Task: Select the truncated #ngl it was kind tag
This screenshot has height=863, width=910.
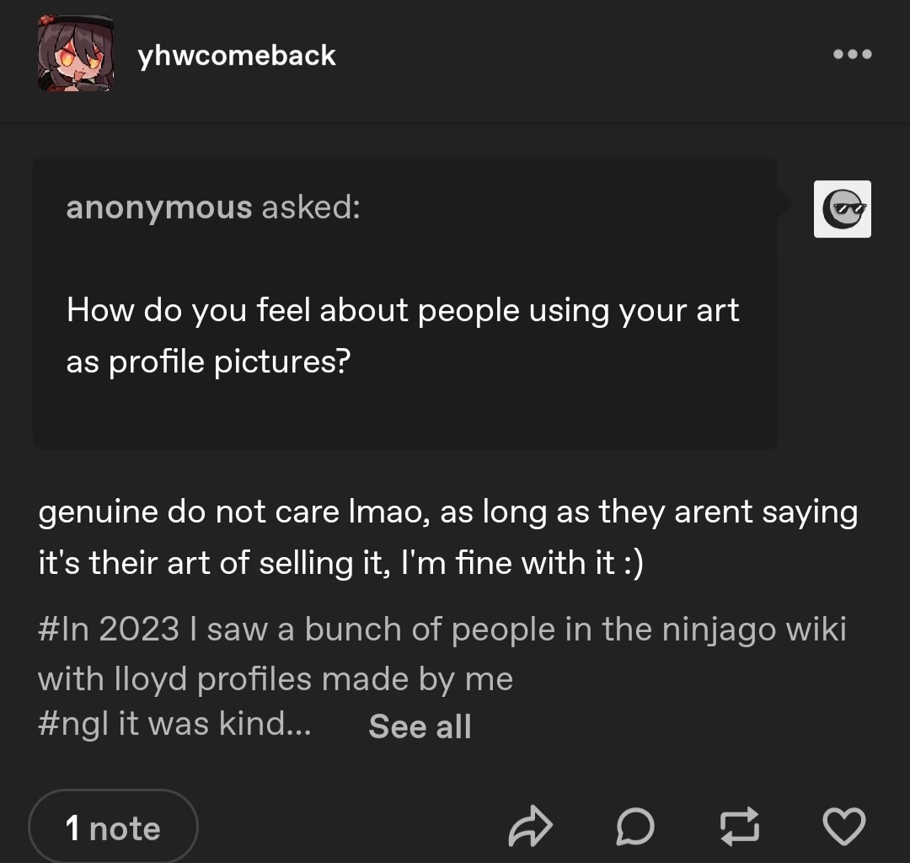Action: tap(174, 725)
